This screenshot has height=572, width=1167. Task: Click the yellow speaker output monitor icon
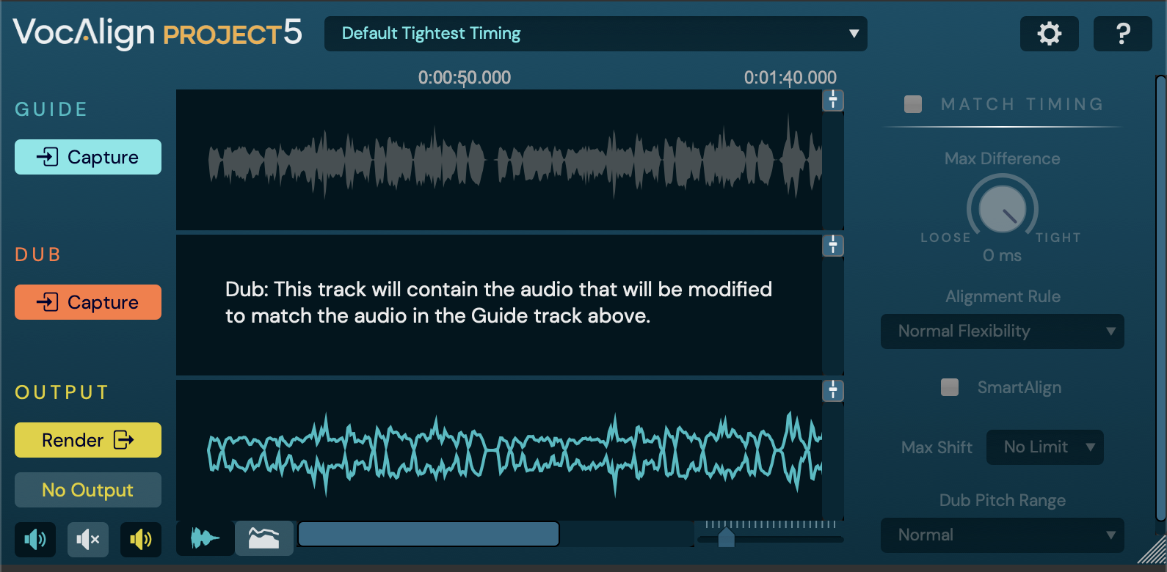point(140,540)
